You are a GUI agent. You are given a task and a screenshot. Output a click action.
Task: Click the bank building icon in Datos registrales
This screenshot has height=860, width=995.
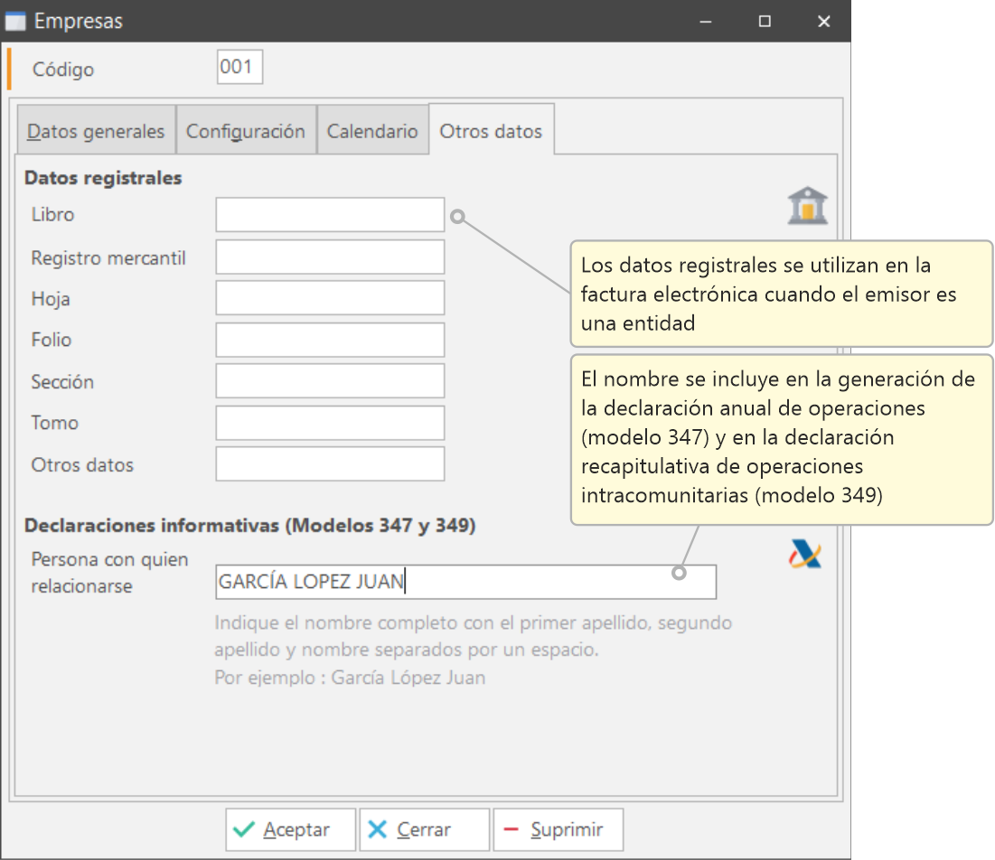[x=807, y=206]
